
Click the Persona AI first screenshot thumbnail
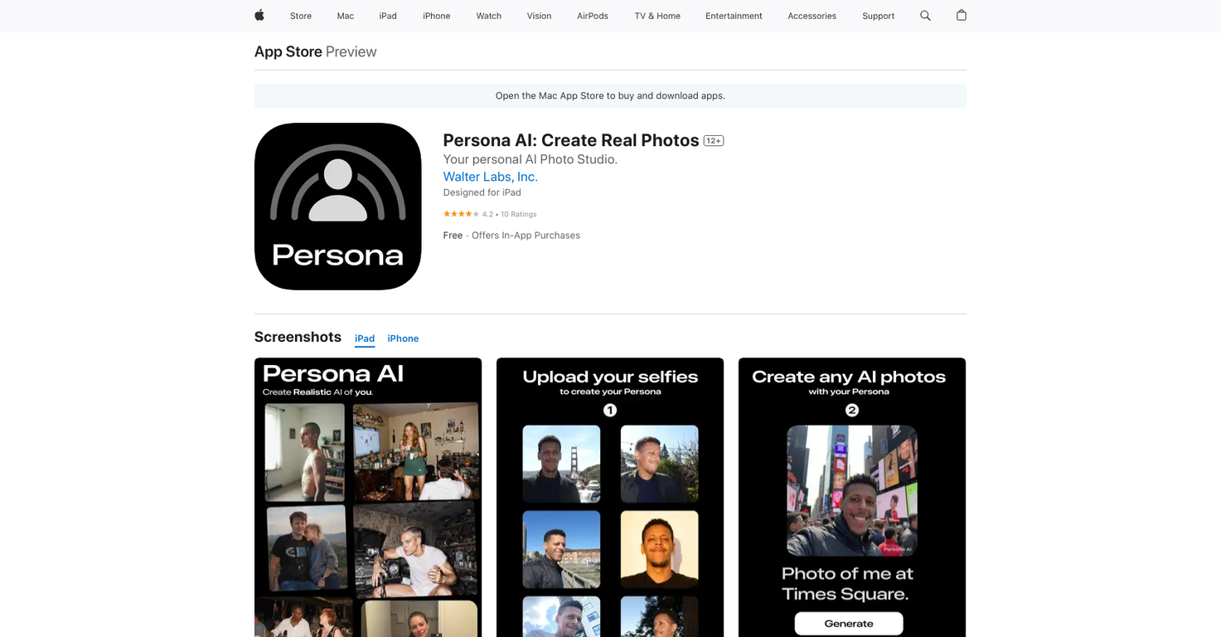367,498
